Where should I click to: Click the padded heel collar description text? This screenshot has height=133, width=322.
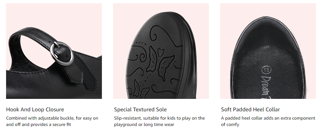point(268,121)
